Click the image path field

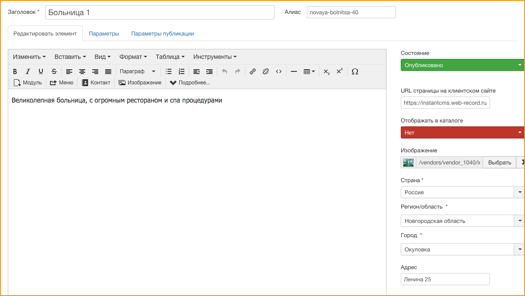[449, 162]
